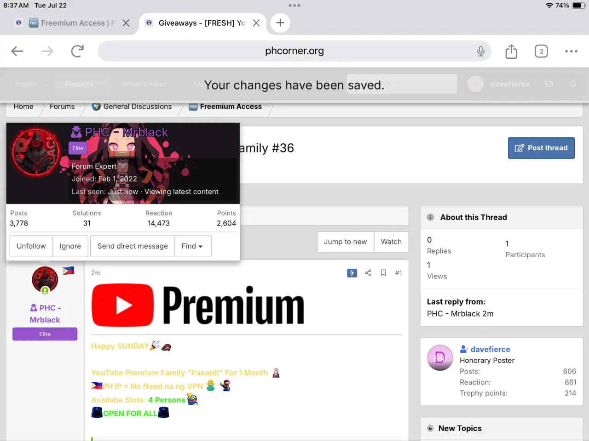Click the share icon on post #1
The width and height of the screenshot is (589, 441).
pos(368,273)
